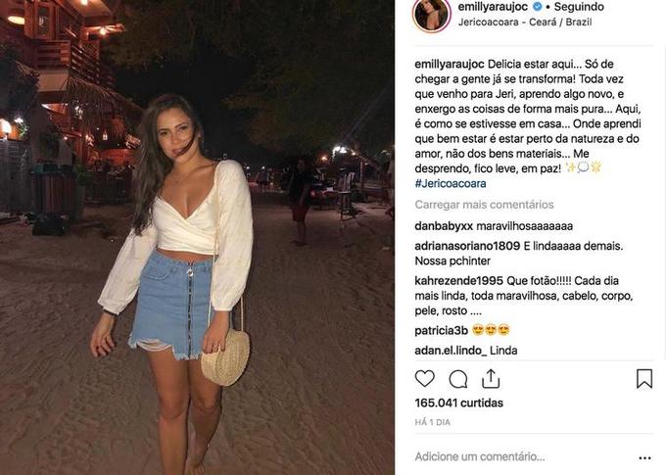The image size is (666, 475).
Task: Click the HÁ 1 DIA timestamp
Action: 432,422
